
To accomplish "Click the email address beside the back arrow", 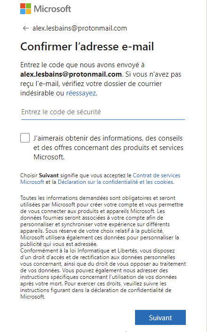I will point(80,28).
